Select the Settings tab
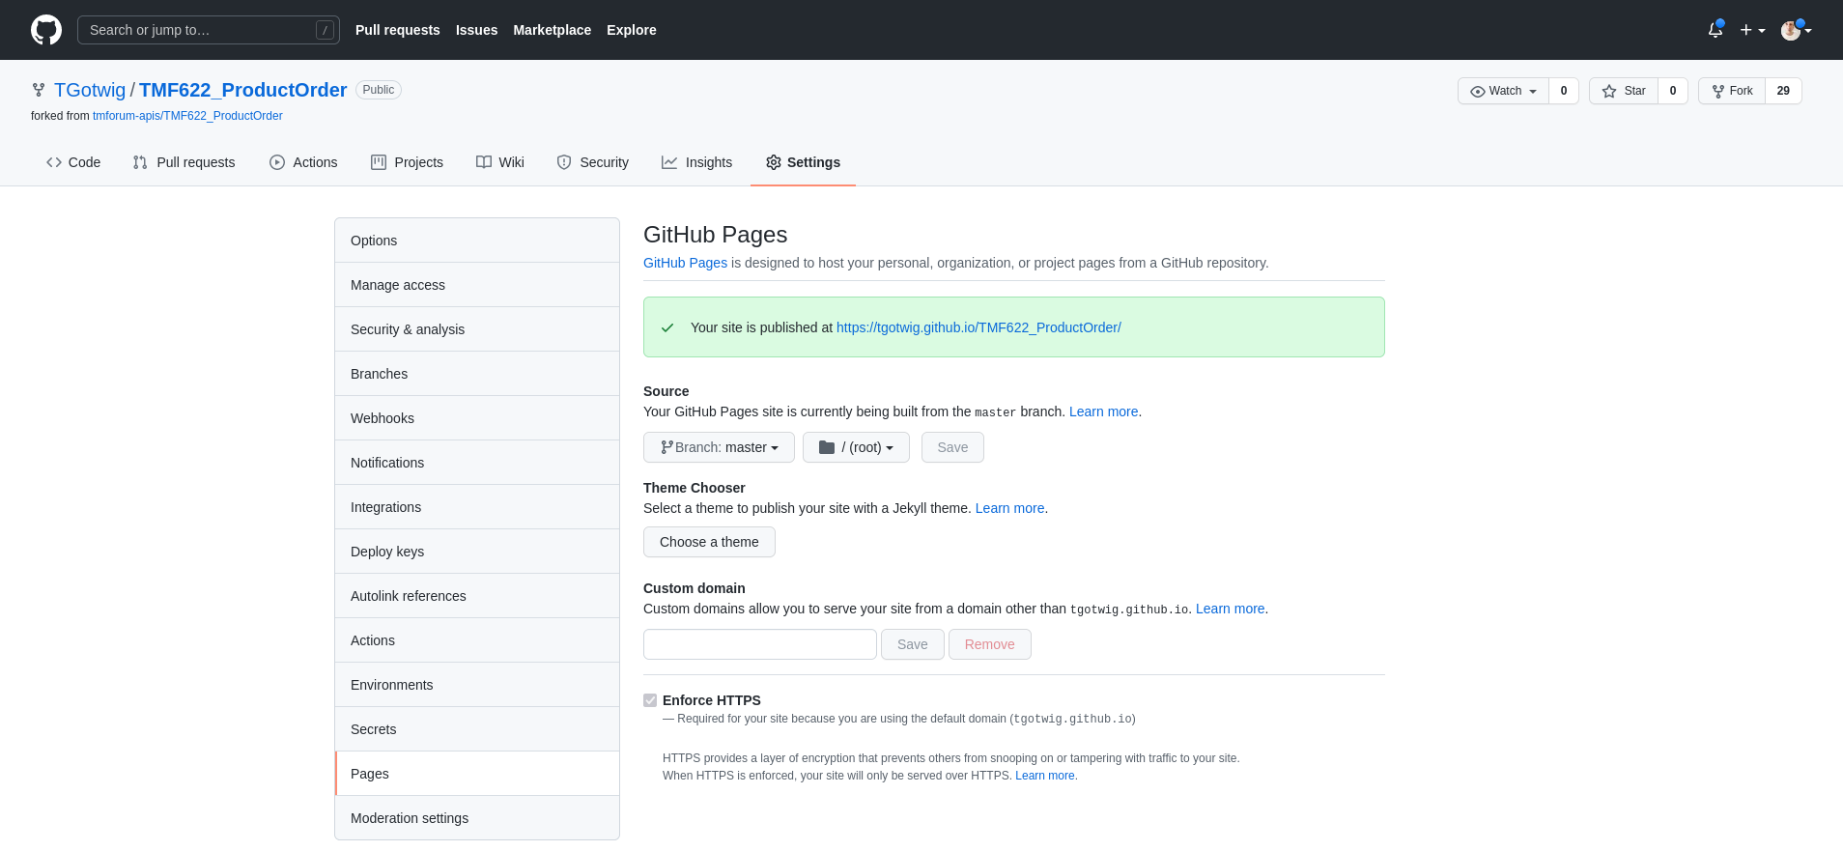 pos(803,162)
